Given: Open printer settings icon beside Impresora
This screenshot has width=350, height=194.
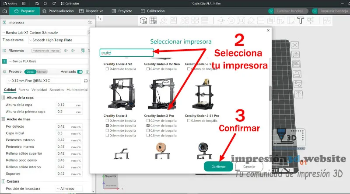Looking at the screenshot, I should (x=90, y=23).
